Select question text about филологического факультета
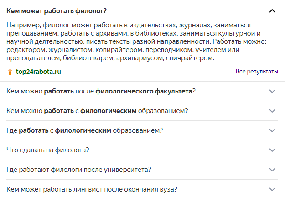Viewport: 285px width, 197px height. click(x=101, y=91)
